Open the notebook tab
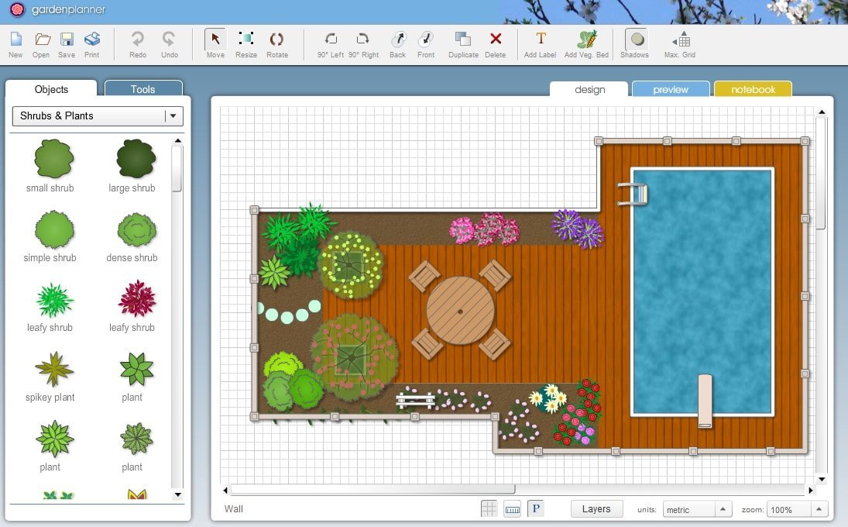This screenshot has height=527, width=848. pos(752,89)
